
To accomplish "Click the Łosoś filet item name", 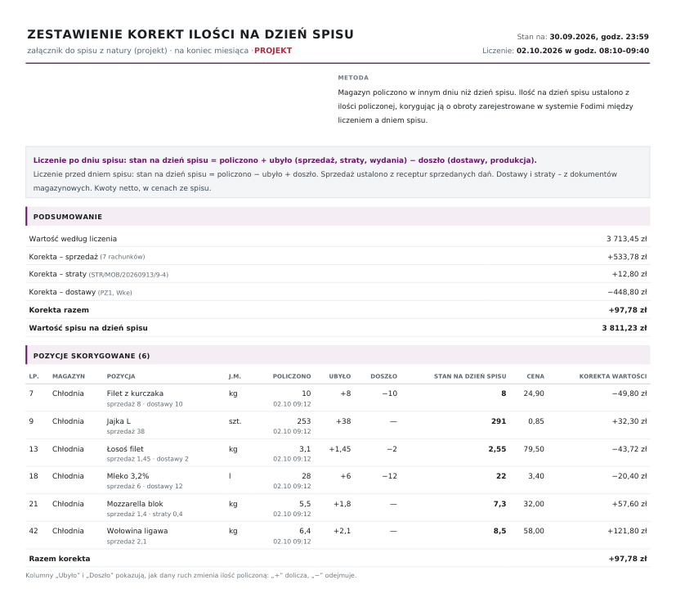I will coord(125,449).
